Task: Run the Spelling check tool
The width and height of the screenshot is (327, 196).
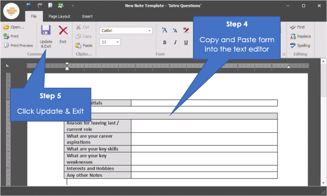Action: (299, 45)
